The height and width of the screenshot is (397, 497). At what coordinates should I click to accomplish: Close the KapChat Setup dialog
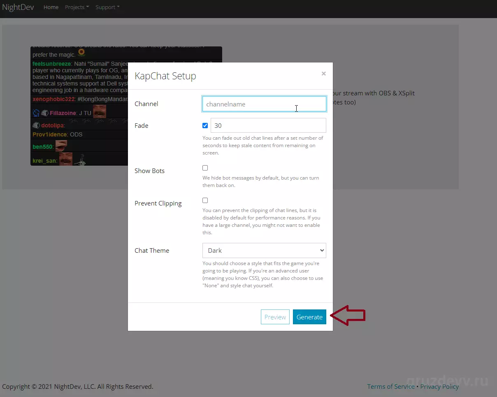(323, 74)
